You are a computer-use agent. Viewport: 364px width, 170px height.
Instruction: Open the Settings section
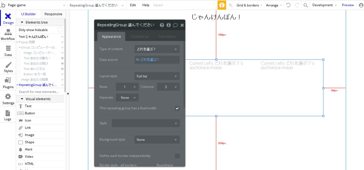(x=8, y=99)
